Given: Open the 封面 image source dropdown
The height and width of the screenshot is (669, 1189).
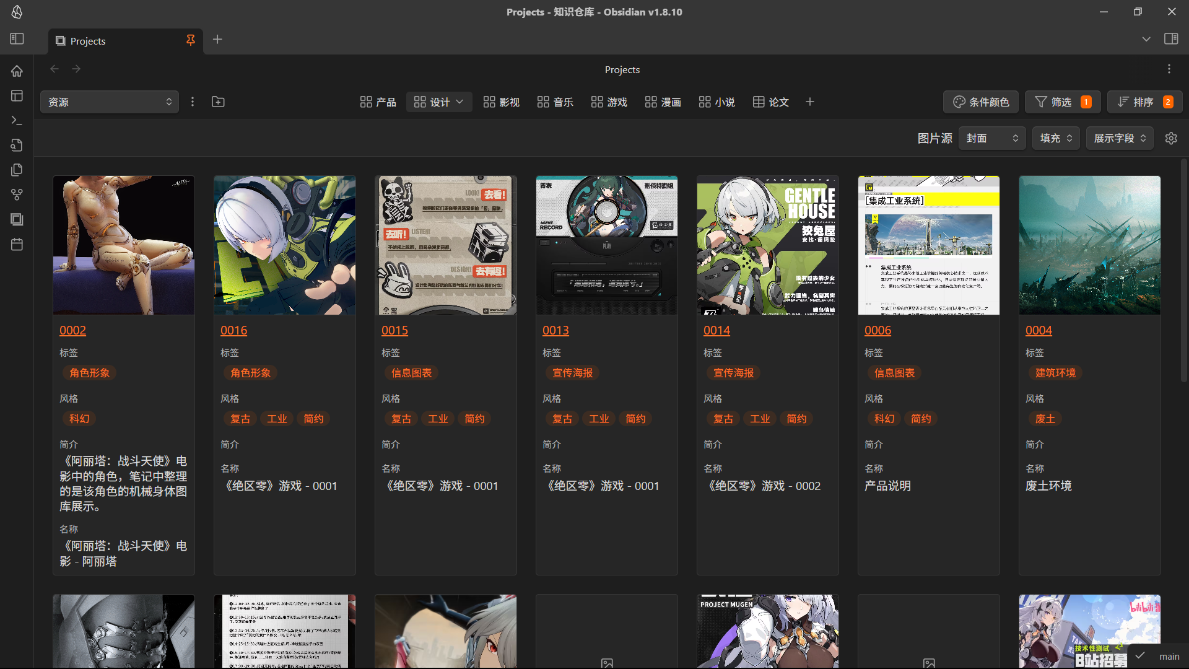Looking at the screenshot, I should 991,138.
